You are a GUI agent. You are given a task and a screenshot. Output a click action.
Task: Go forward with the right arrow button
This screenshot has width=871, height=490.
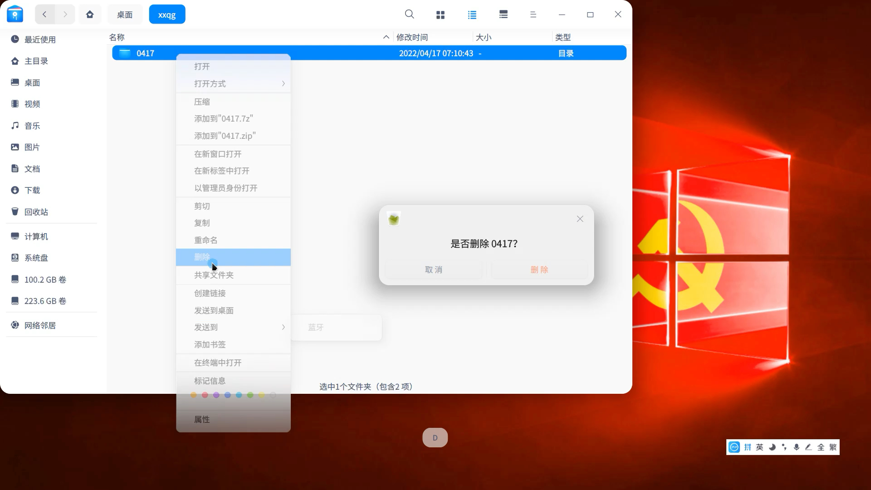[x=65, y=15]
